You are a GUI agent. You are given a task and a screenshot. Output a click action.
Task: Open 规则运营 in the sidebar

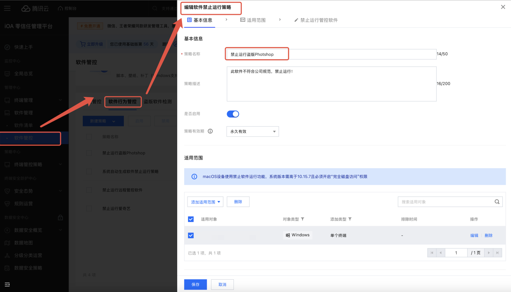pos(23,204)
